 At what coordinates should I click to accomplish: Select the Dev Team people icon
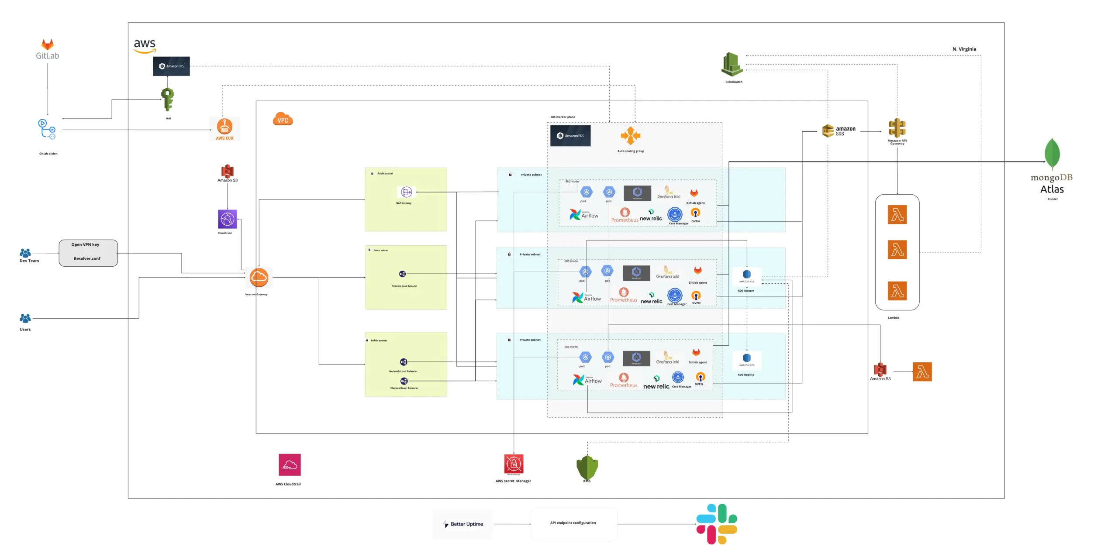(x=25, y=253)
